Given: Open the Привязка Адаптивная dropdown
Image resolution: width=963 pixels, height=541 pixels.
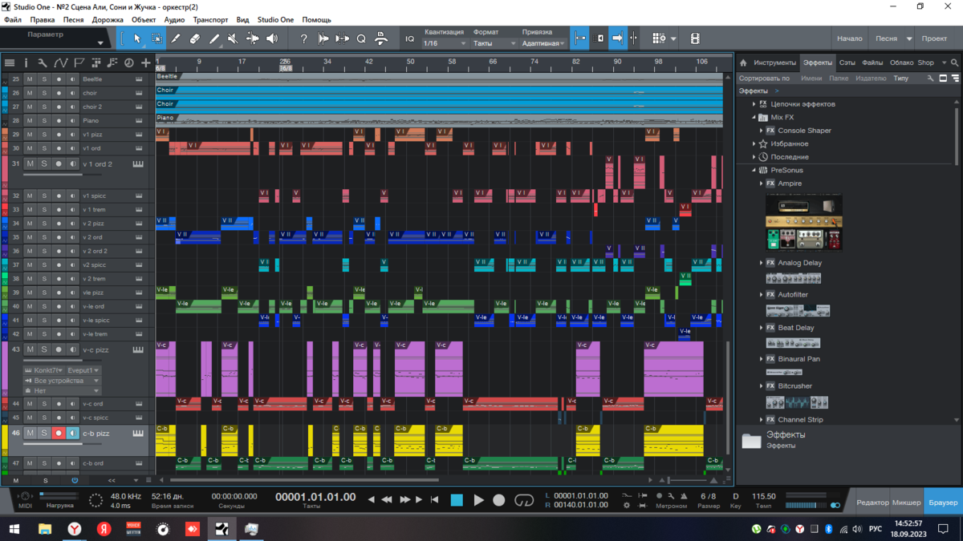Looking at the screenshot, I should [x=543, y=43].
